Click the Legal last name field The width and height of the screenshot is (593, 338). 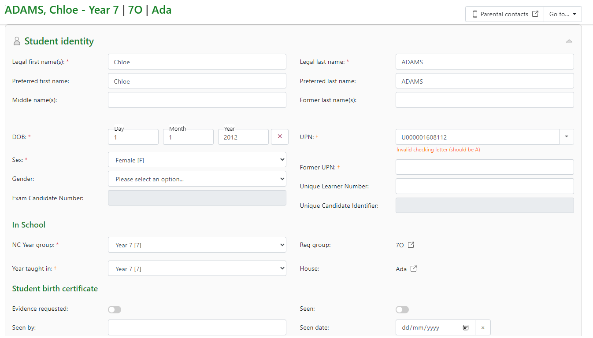[485, 62]
